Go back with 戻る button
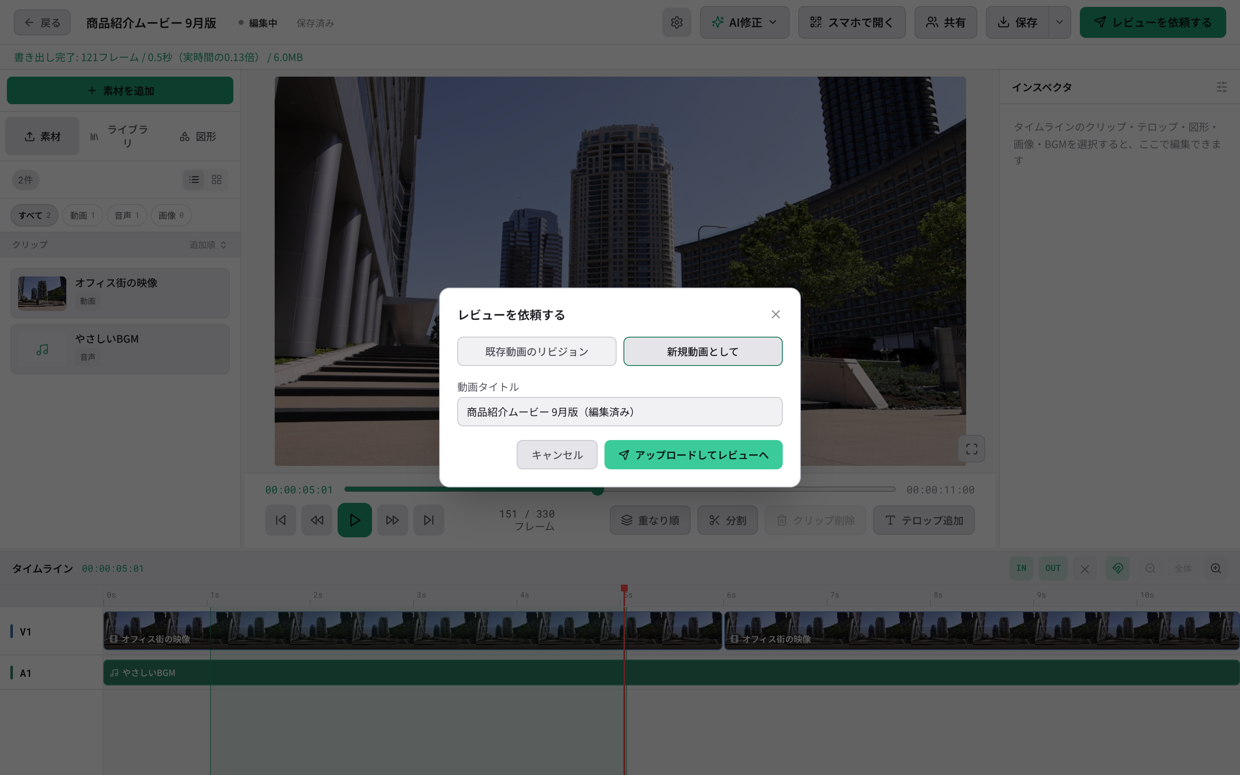This screenshot has width=1240, height=775. (x=42, y=22)
